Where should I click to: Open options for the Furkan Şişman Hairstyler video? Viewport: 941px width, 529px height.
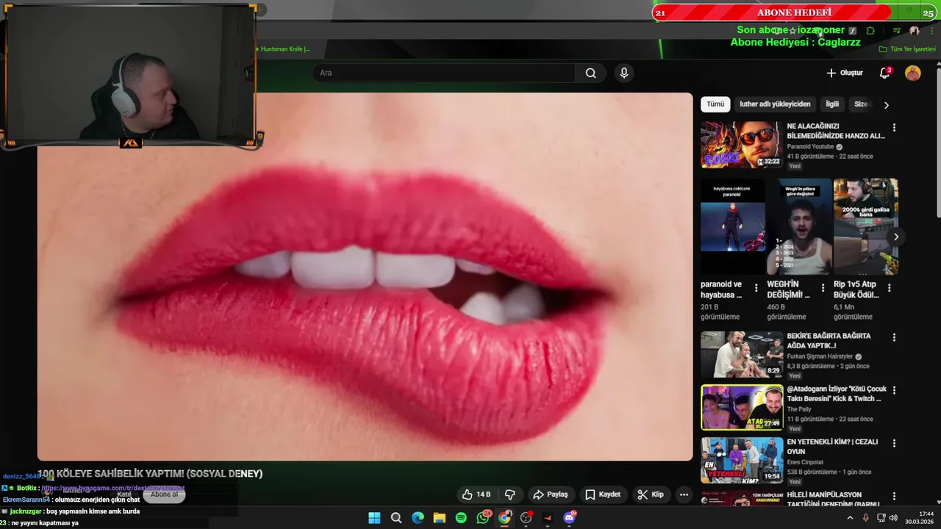tap(894, 338)
